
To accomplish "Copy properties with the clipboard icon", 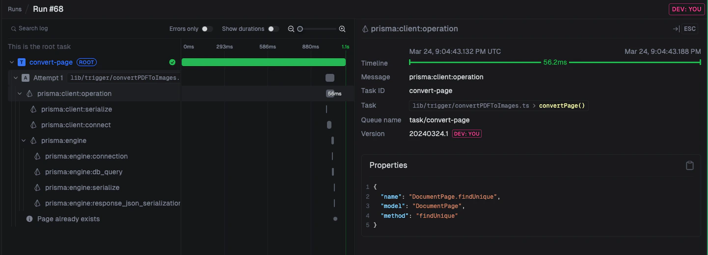I will tap(689, 165).
